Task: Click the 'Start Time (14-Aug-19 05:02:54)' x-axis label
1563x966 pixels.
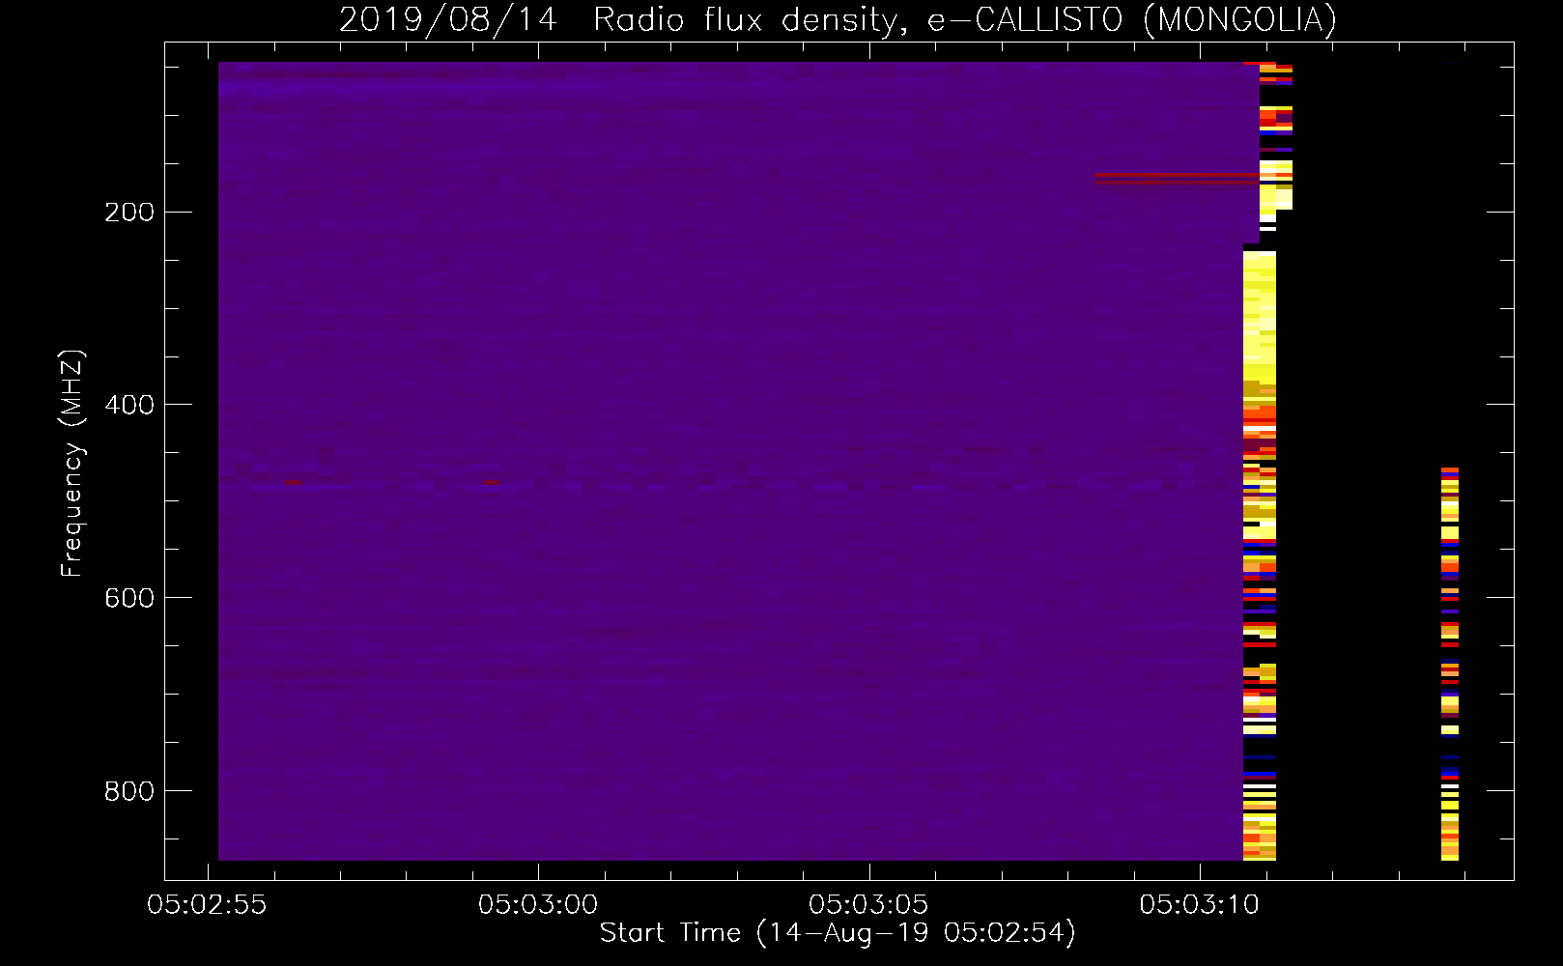Action: 838,933
